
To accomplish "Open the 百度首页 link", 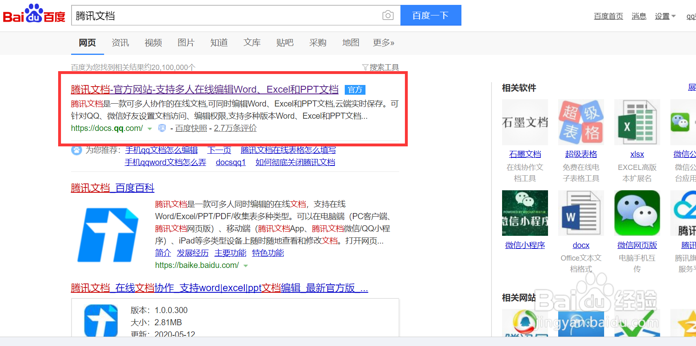I will pos(608,16).
